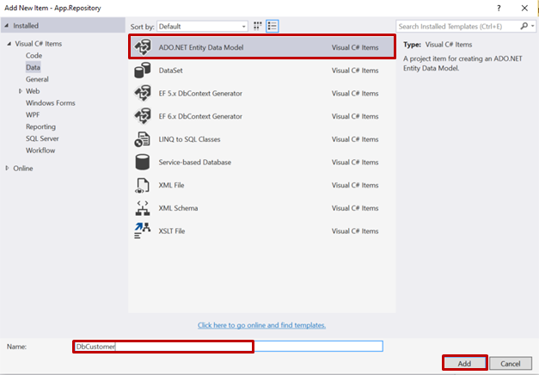Click the Service-based Database cylinder icon
Screen dimensions: 539x375
pos(143,162)
